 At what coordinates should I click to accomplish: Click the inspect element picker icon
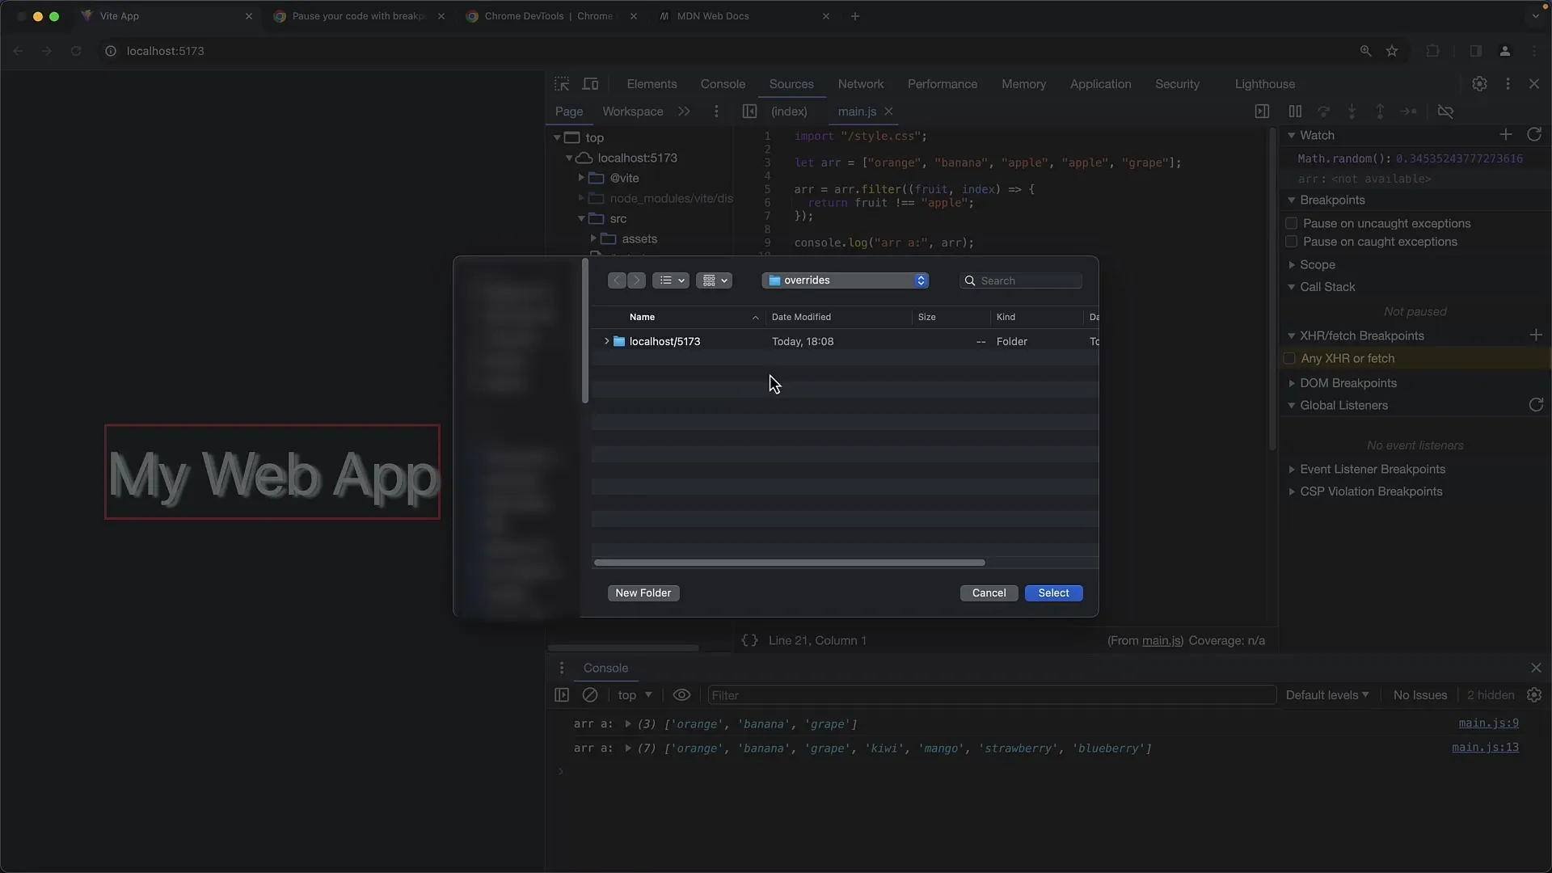562,84
